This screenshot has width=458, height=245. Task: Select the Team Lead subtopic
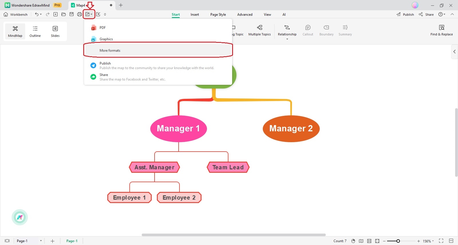pos(228,167)
